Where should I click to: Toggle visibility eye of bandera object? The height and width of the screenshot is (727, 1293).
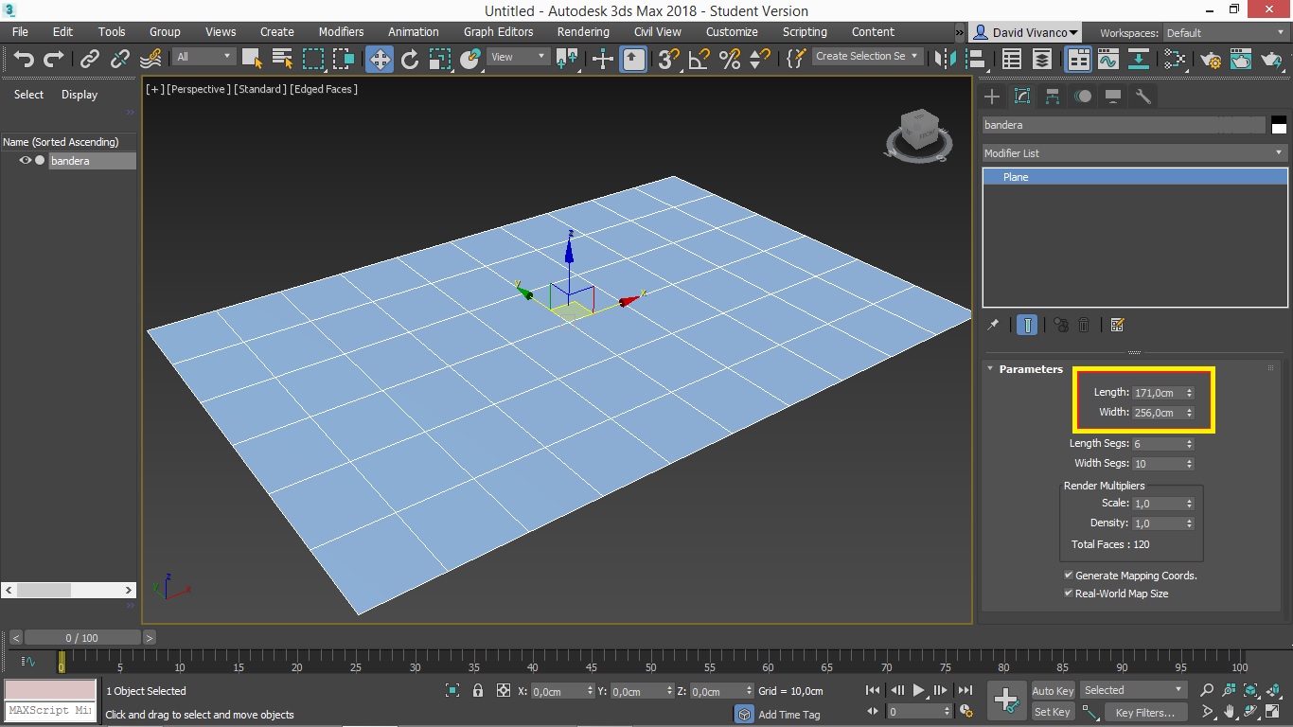26,161
